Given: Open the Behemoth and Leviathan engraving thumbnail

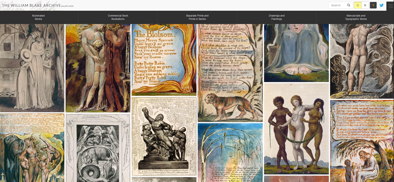Looking at the screenshot, I should tap(98, 148).
